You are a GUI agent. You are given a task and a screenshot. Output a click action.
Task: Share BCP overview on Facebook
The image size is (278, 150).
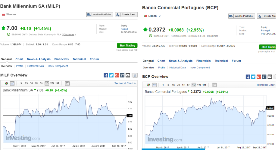point(248,77)
